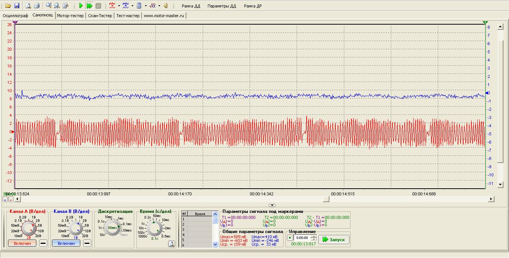Click the minus button in the Канал B panel
Image resolution: width=509 pixels, height=258 pixels.
87,243
